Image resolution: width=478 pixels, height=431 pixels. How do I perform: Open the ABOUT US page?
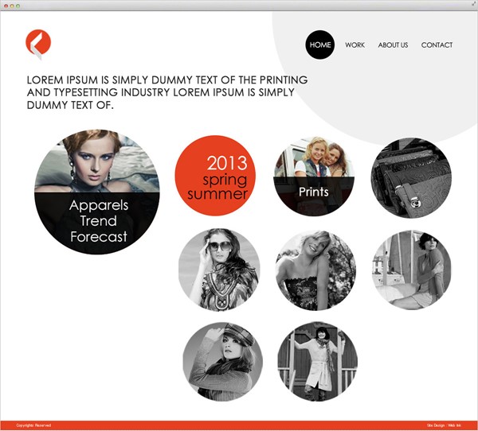393,45
